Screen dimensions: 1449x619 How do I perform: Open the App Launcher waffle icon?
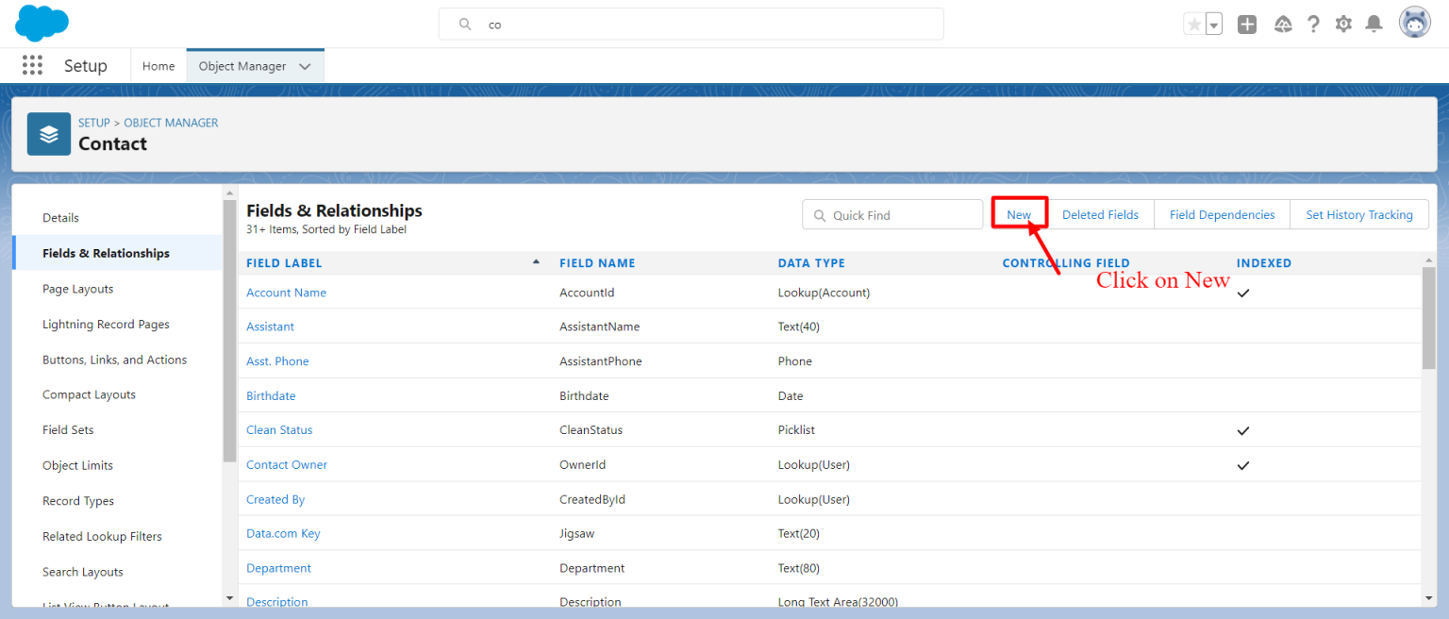32,64
